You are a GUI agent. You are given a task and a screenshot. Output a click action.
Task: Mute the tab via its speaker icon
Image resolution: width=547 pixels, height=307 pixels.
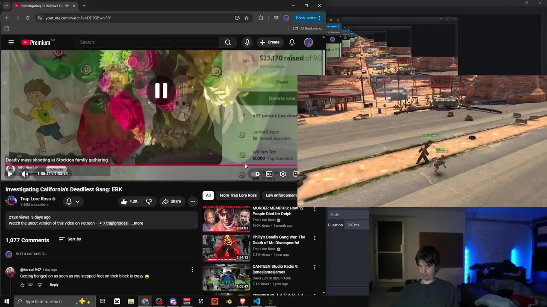pyautogui.click(x=67, y=6)
